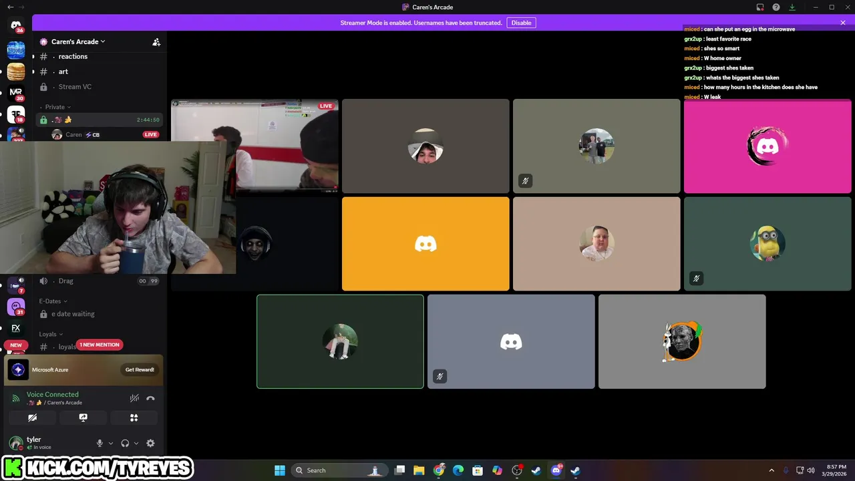Image resolution: width=855 pixels, height=481 pixels.
Task: Select the orange Discord-logo participant tile
Action: [x=425, y=244]
